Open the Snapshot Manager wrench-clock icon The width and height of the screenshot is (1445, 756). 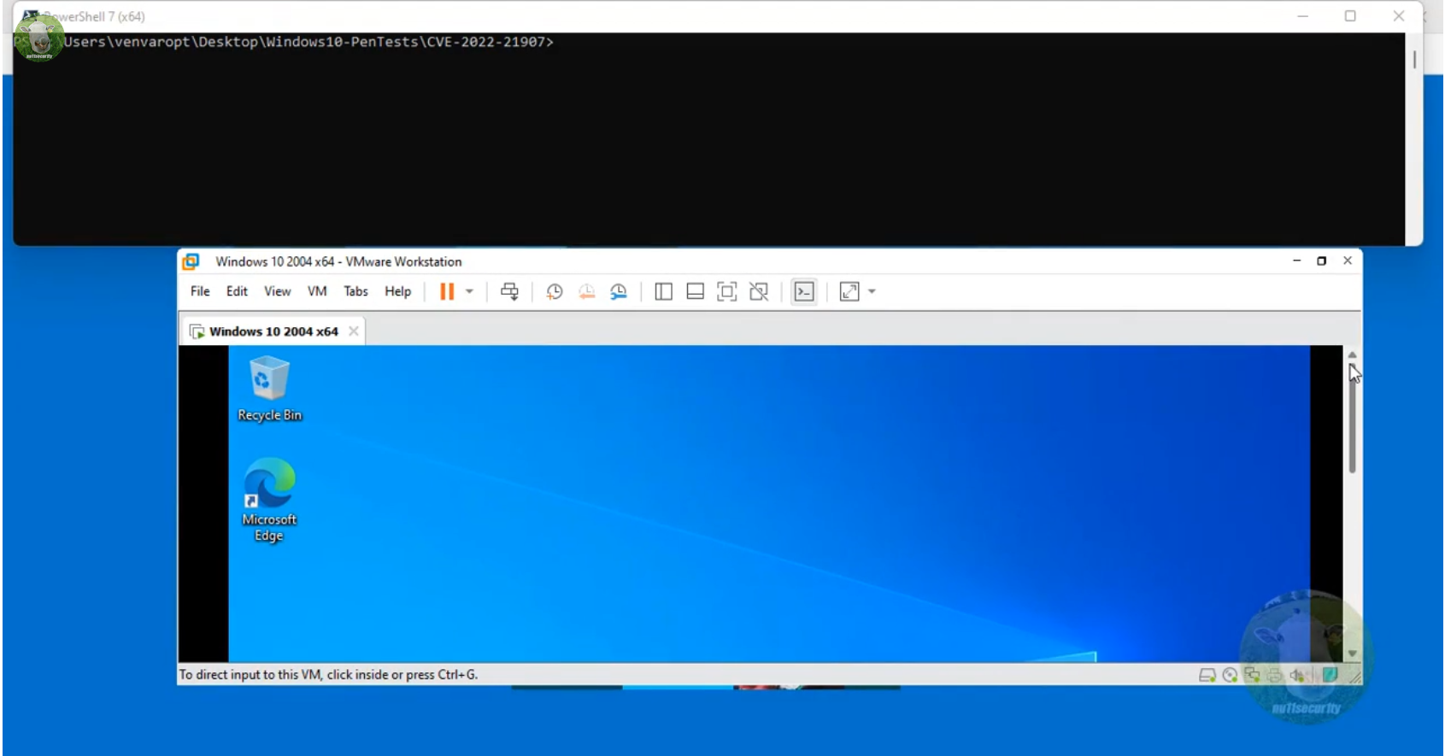click(619, 291)
